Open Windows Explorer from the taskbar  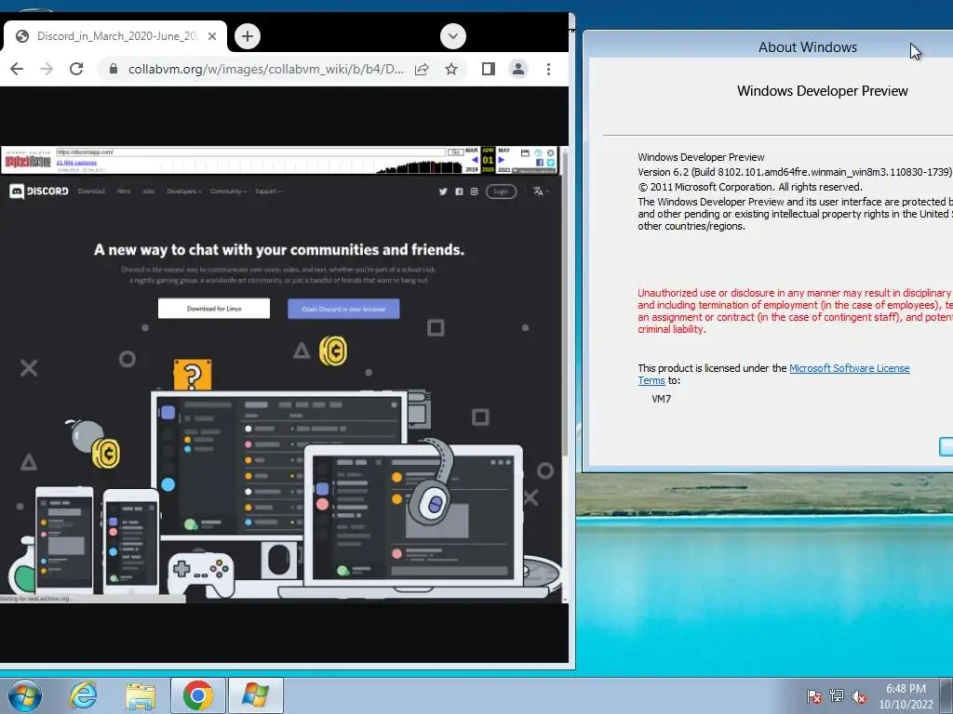(x=141, y=695)
